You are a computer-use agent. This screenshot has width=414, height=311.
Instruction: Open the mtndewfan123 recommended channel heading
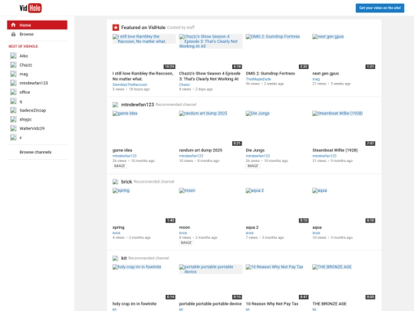[x=137, y=104]
